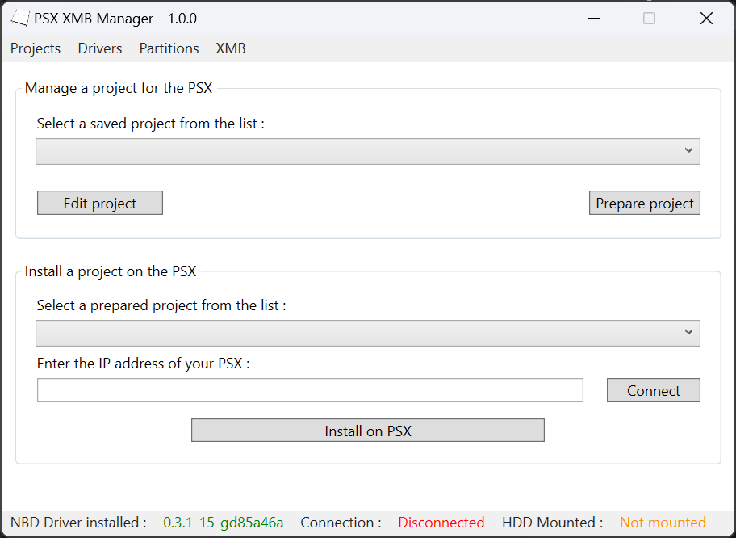Click the Prepare project button
Screen dimensions: 736x538
pyautogui.click(x=644, y=202)
